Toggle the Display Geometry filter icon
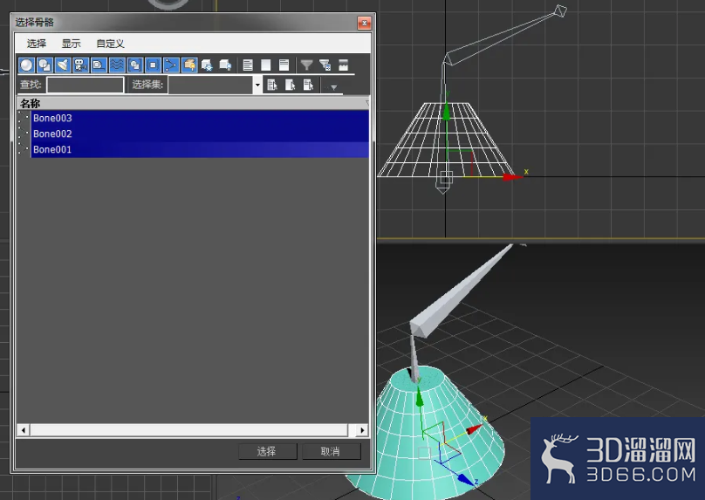The height and width of the screenshot is (500, 705). coord(26,65)
